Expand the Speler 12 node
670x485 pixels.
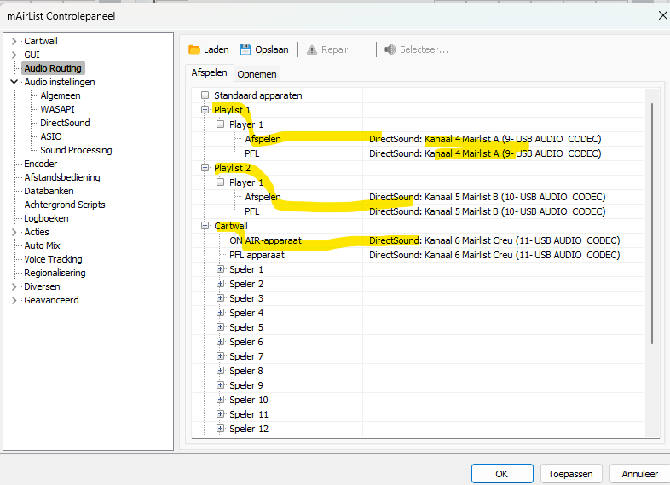pos(221,429)
